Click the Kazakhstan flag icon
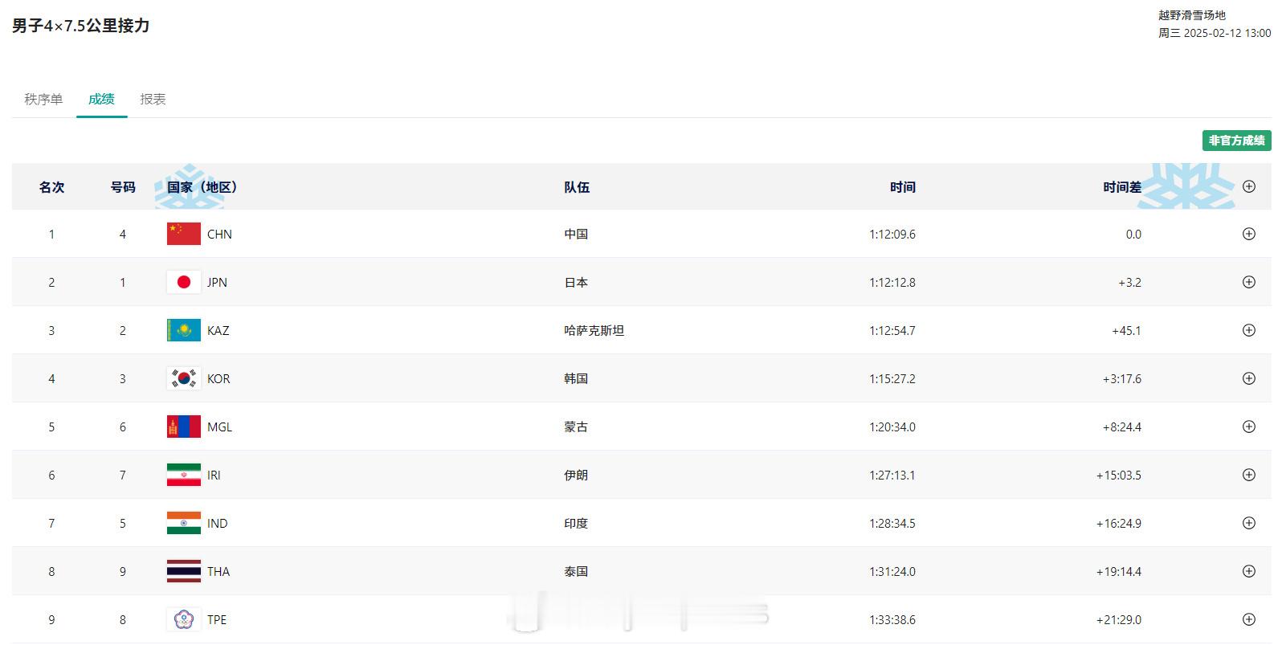The image size is (1278, 645). pyautogui.click(x=184, y=330)
